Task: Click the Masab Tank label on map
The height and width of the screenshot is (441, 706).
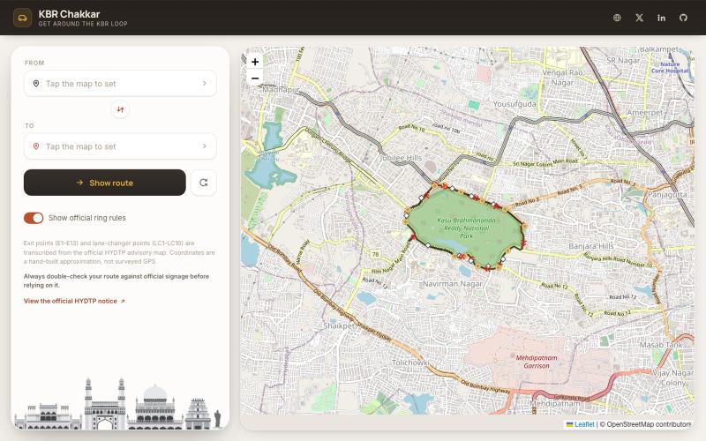Action: tap(660, 345)
